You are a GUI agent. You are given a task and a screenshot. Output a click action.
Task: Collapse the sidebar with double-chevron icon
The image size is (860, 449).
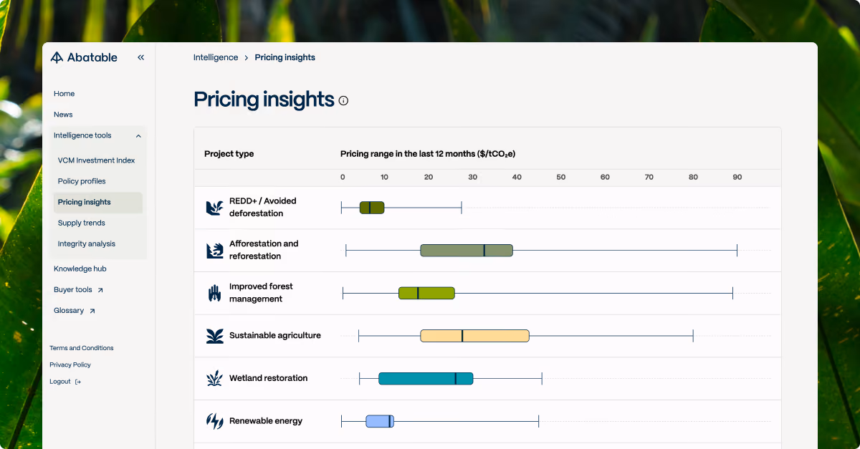click(x=140, y=57)
